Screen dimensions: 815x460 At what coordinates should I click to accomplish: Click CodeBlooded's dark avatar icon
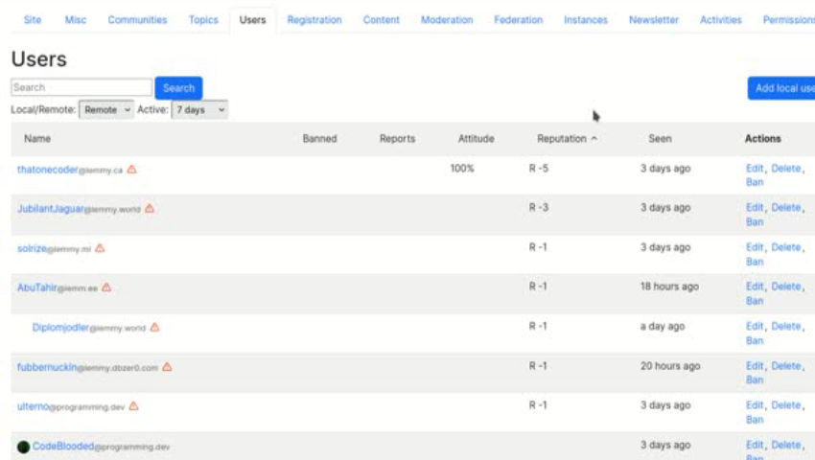tap(23, 447)
